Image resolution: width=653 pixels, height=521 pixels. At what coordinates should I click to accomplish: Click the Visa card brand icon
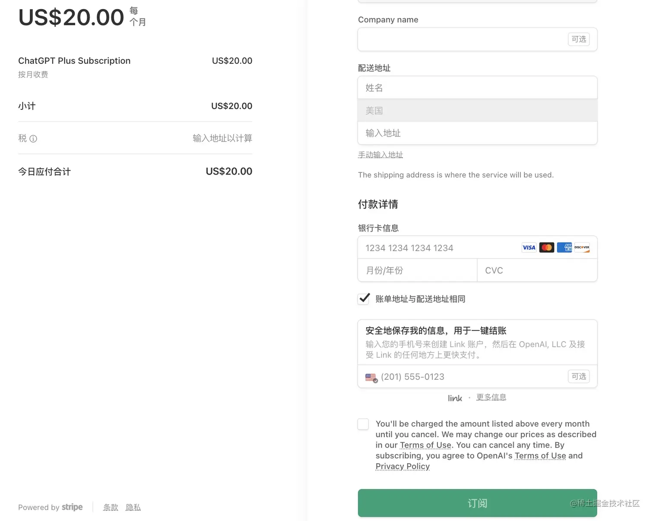pos(529,247)
